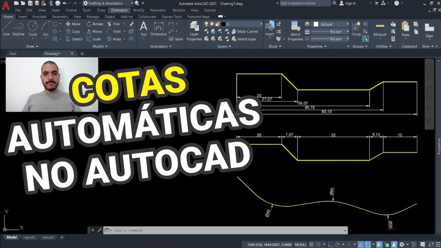Activate the Array command
Screen dimensions: 441x248
(x=114, y=39)
